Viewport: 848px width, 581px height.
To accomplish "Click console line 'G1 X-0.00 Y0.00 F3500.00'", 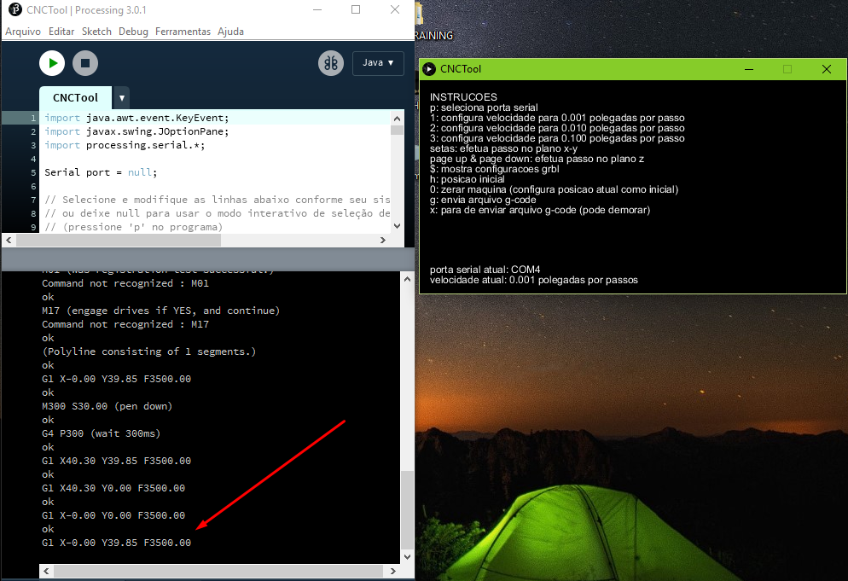I will pyautogui.click(x=113, y=515).
